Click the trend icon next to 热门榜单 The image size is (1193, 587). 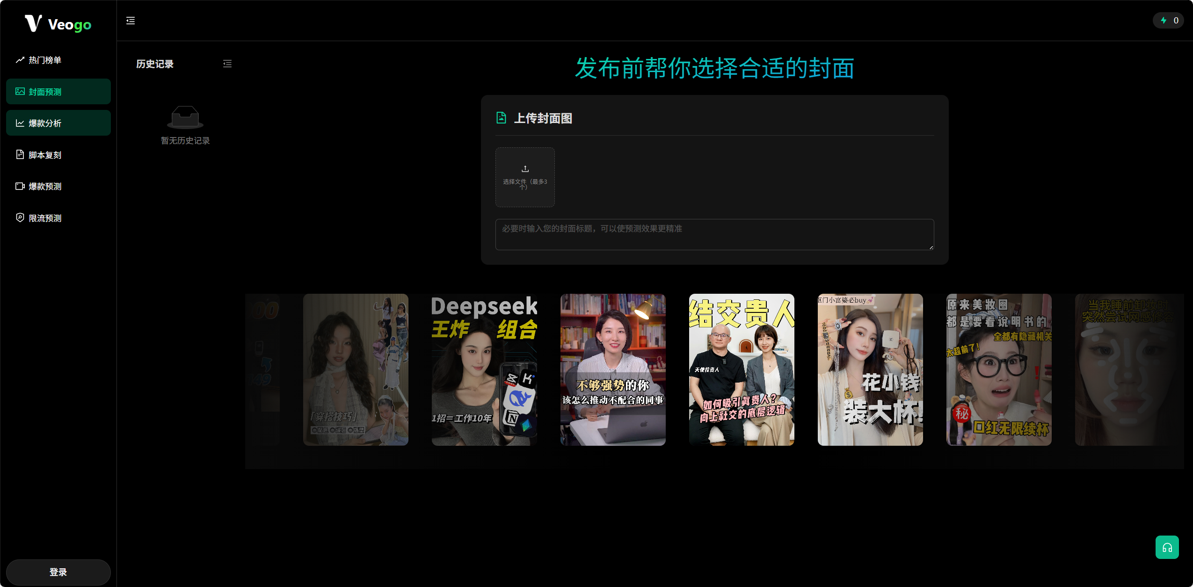[x=20, y=60]
